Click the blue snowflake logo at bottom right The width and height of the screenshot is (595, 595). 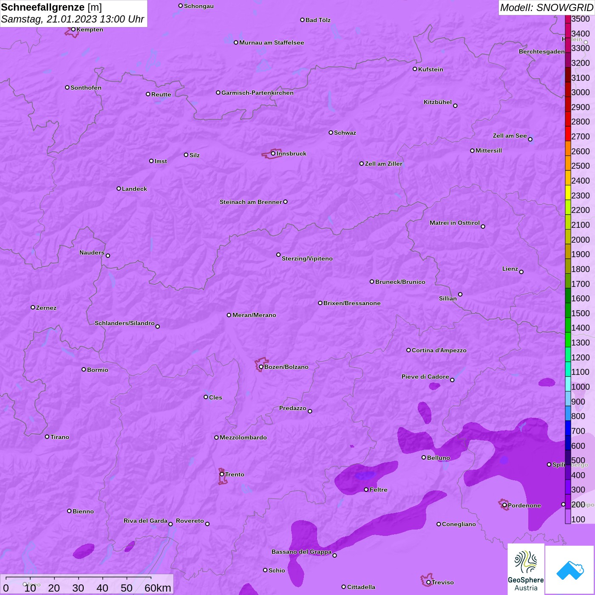pos(570,569)
